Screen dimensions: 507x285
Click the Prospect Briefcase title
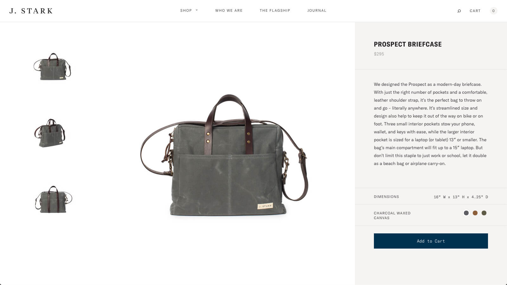point(408,44)
